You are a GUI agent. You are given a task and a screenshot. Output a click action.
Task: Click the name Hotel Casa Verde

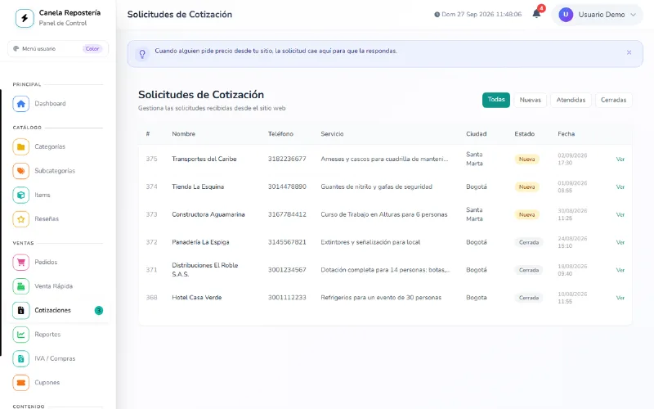click(x=197, y=298)
